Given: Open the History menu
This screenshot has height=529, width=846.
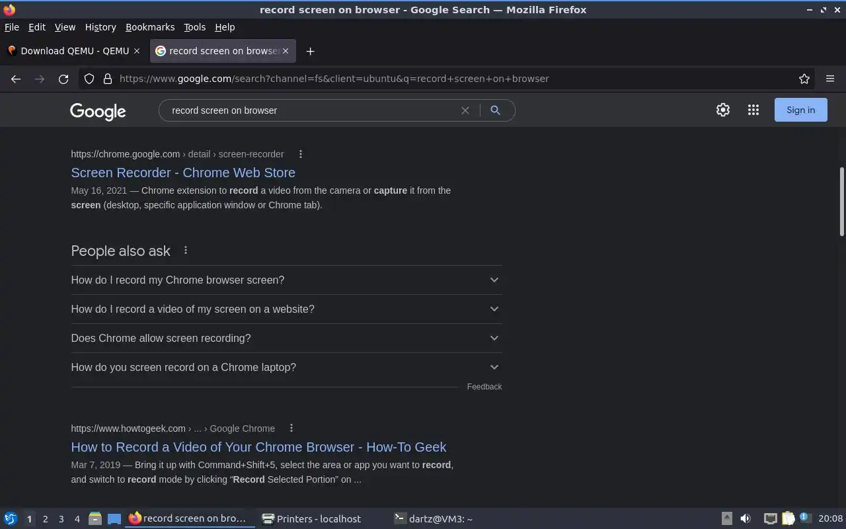Looking at the screenshot, I should click(100, 27).
